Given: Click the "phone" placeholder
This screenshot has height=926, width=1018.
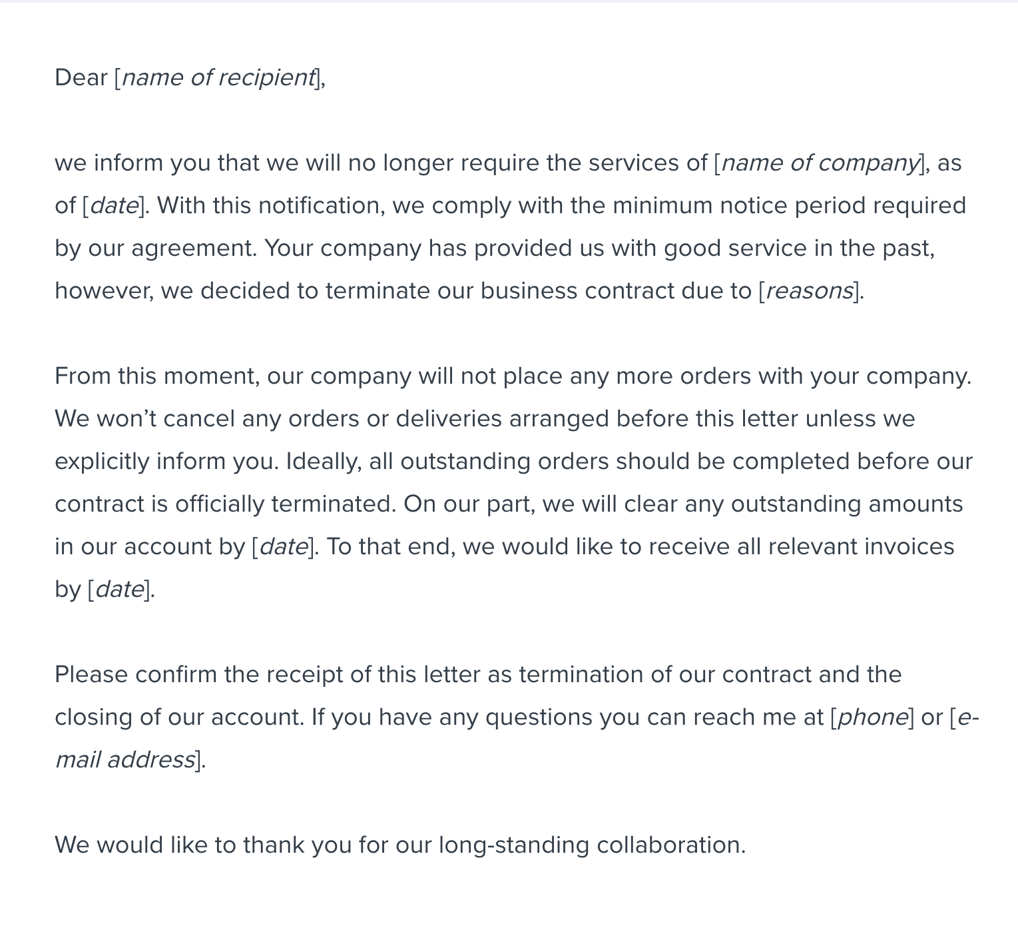Looking at the screenshot, I should [x=872, y=717].
